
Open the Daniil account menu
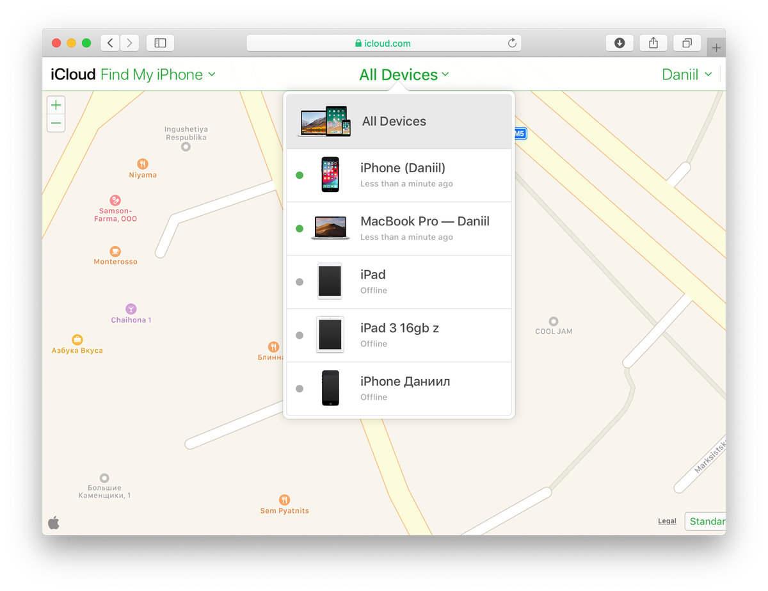pos(687,74)
